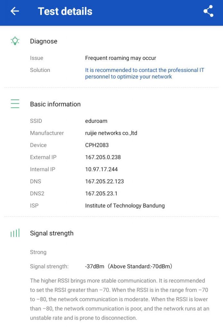Tap the share icon
This screenshot has height=330, width=223.
pyautogui.click(x=209, y=11)
